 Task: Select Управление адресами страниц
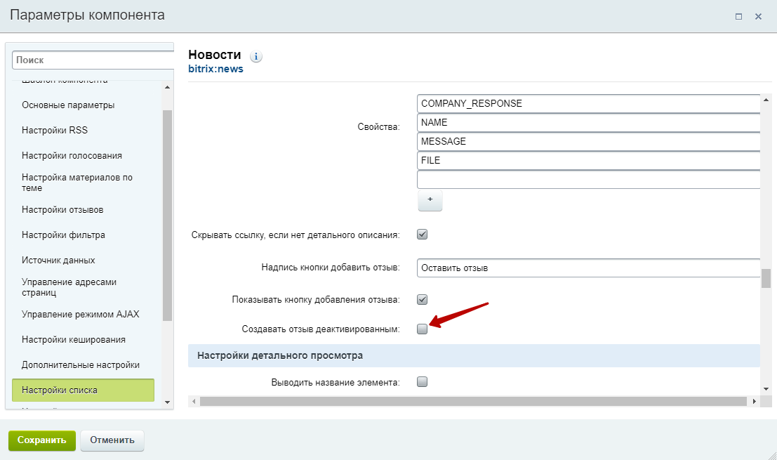pos(69,287)
